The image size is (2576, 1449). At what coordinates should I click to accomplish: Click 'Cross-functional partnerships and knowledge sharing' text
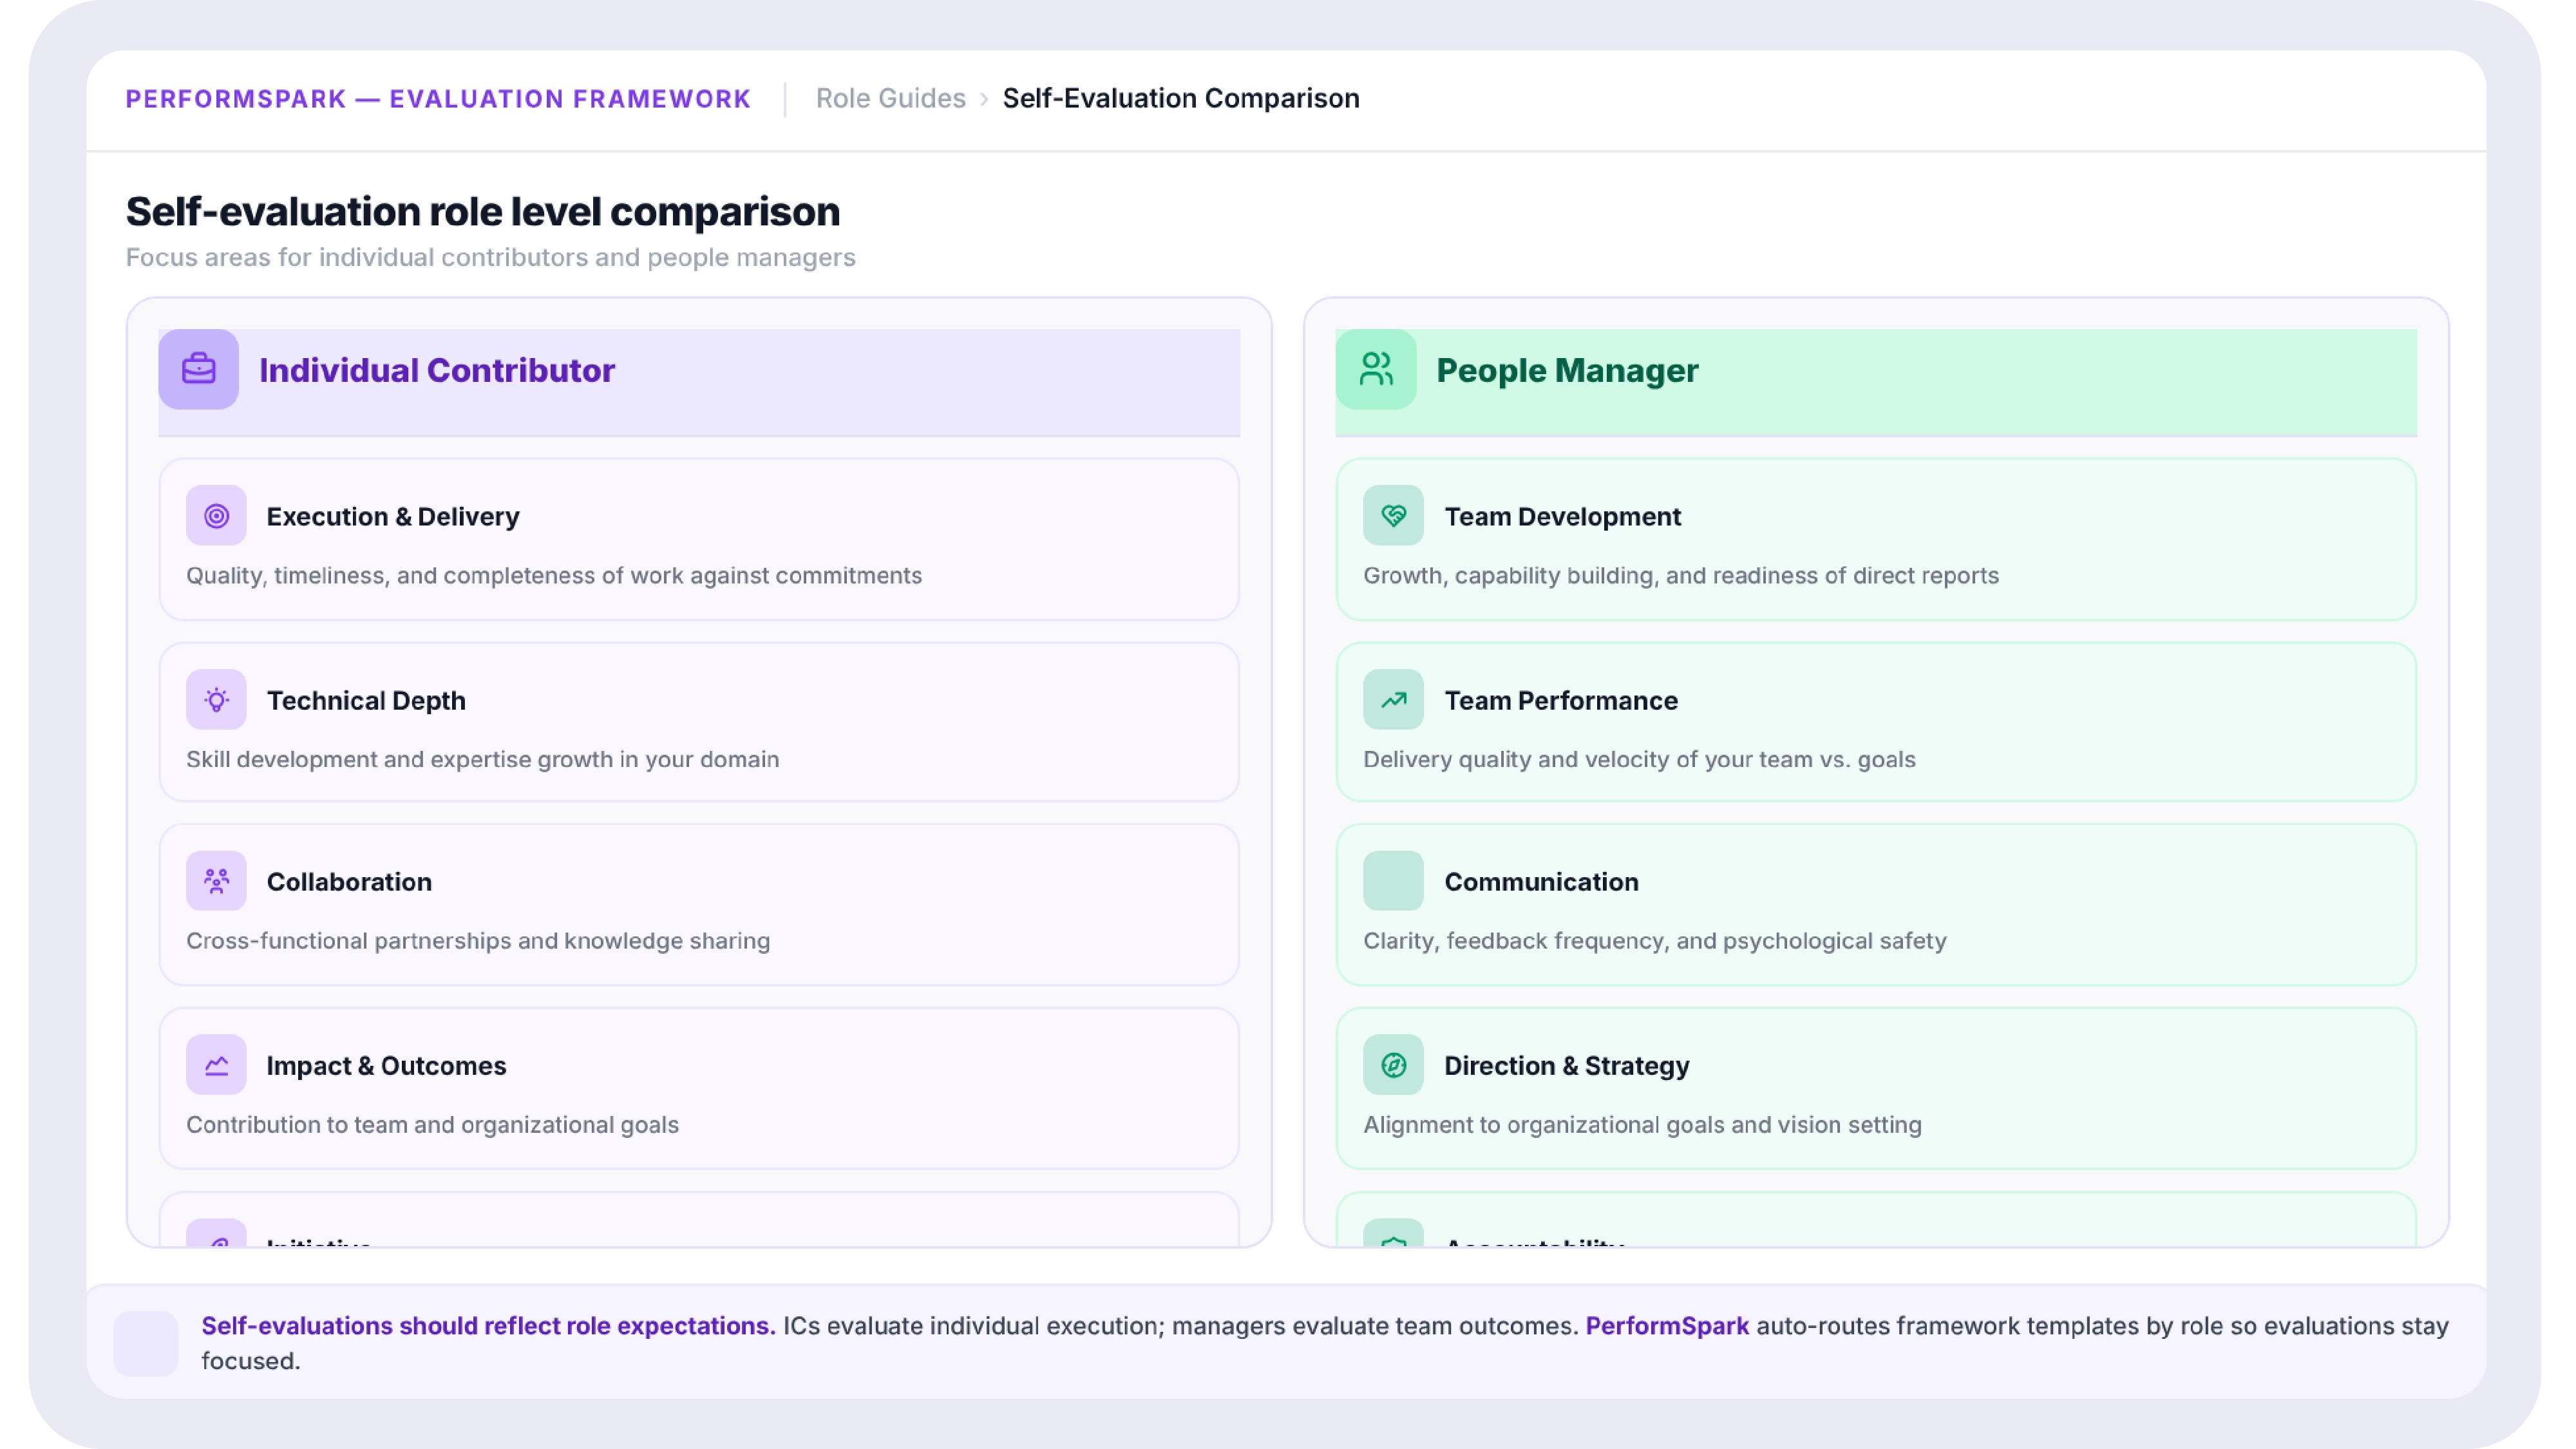[478, 941]
